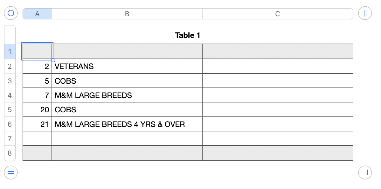381x189 pixels.
Task: Click empty column C cell beside VETERANS
Action: point(277,66)
